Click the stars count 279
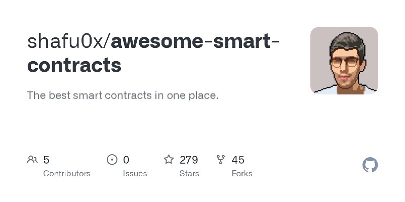405x202 pixels. click(189, 160)
